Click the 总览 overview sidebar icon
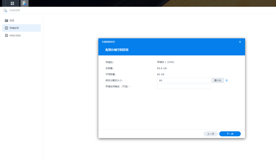Viewport: 276px width, 160px height. pos(6,20)
